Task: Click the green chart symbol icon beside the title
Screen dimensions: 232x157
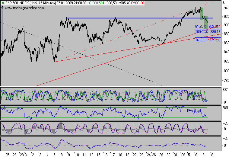Action: click(x=3, y=3)
